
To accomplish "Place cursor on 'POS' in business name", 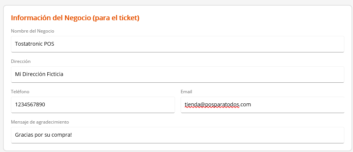I will tap(49, 44).
